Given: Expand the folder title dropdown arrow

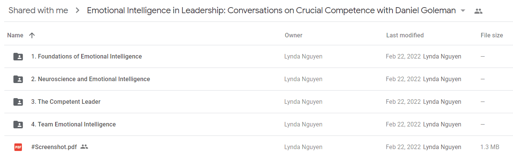Looking at the screenshot, I should 463,11.
